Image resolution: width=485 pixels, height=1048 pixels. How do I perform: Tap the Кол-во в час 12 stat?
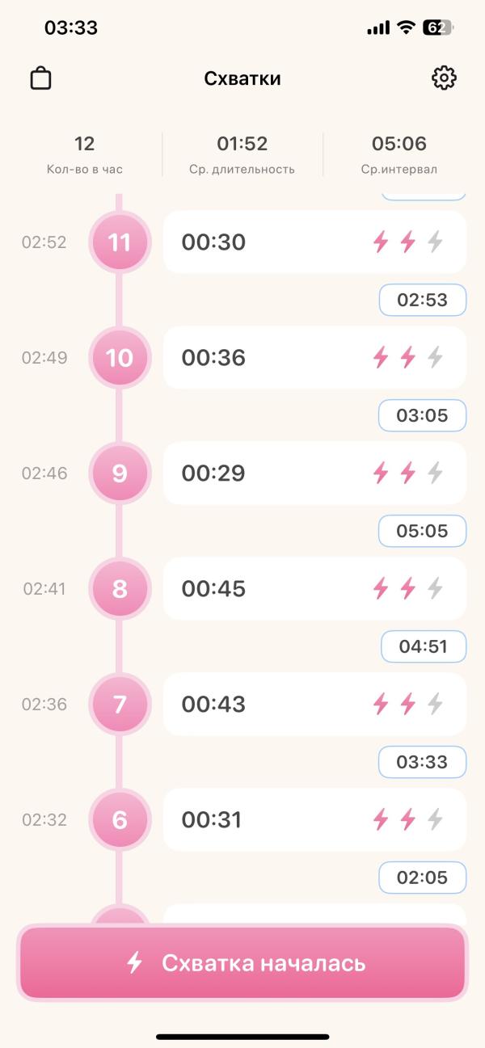pos(85,155)
